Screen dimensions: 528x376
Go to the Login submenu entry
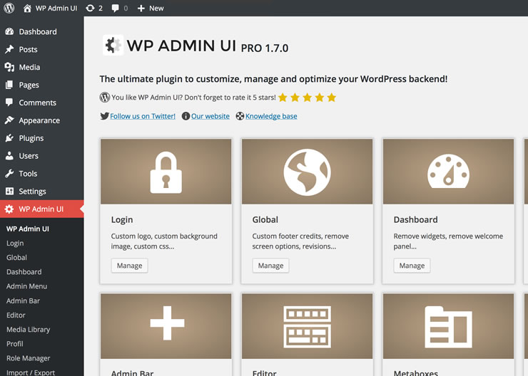pos(15,244)
